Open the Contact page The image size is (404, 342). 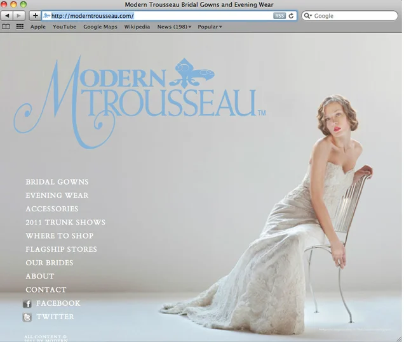tap(46, 289)
